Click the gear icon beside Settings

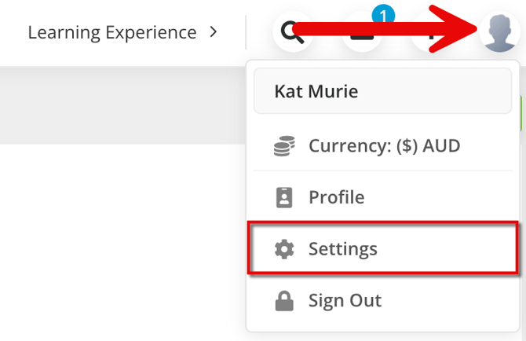click(284, 249)
